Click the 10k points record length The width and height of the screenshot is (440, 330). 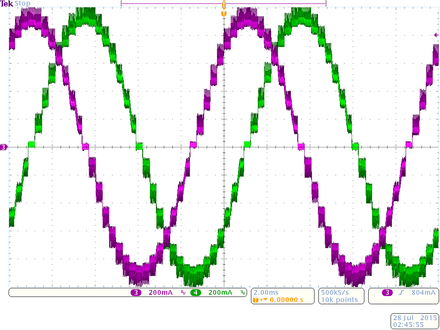(339, 299)
